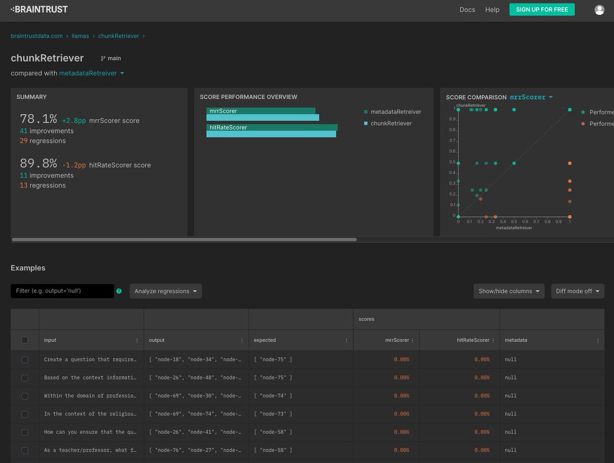Image resolution: width=614 pixels, height=463 pixels.
Task: Open mrrScorer column options menu
Action: coord(412,340)
